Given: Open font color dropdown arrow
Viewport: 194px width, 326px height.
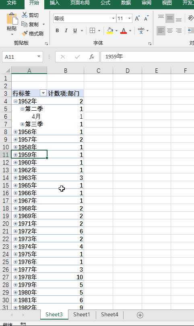Looking at the screenshot, I should [130, 31].
